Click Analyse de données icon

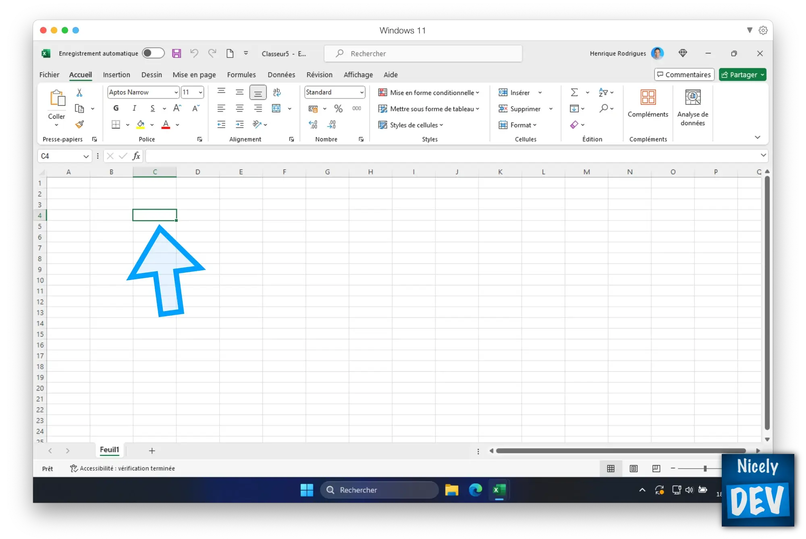tap(693, 108)
